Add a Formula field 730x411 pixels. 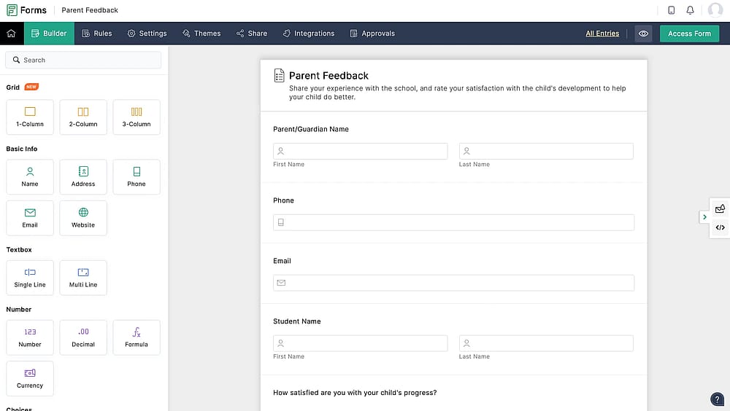click(x=137, y=337)
